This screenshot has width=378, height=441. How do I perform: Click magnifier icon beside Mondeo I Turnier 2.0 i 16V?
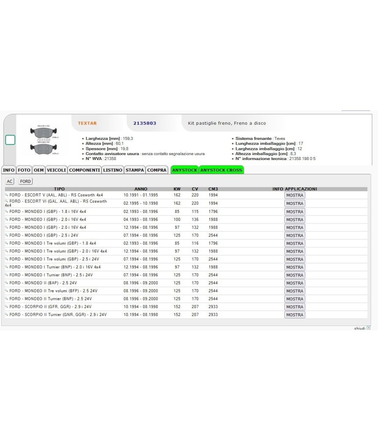click(6, 267)
